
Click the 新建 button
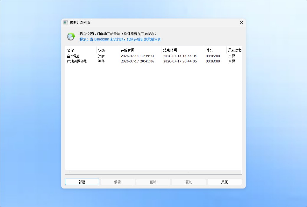[x=82, y=182]
